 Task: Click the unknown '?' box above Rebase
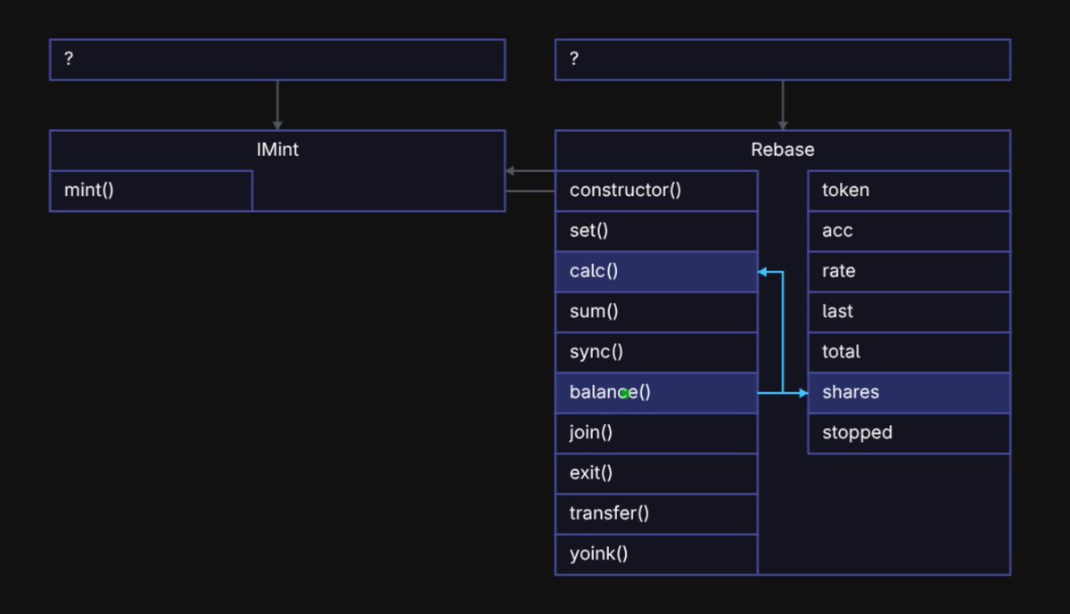(x=783, y=60)
